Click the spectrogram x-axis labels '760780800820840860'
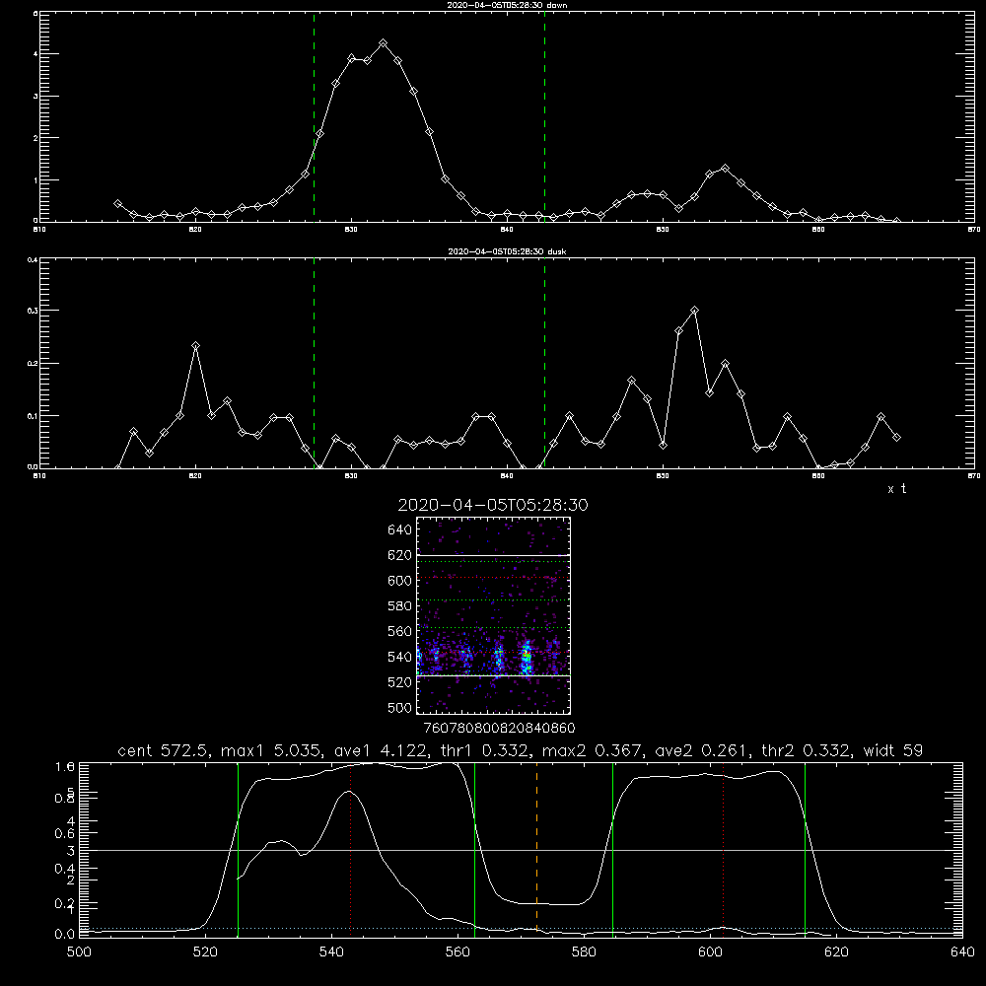 coord(499,728)
